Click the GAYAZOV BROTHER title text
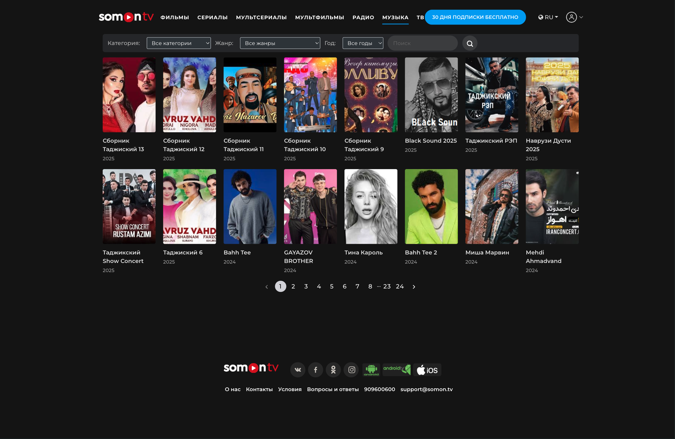 298,257
